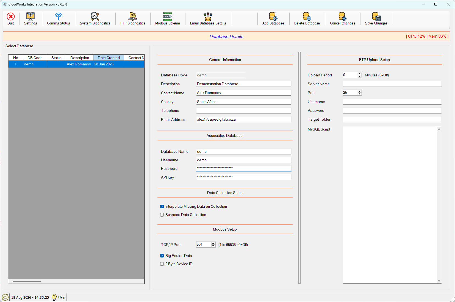The width and height of the screenshot is (455, 302).
Task: Sort by DB Code column header
Action: pyautogui.click(x=35, y=58)
